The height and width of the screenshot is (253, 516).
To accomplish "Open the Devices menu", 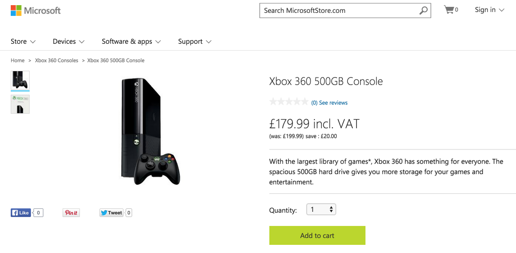I will [69, 41].
